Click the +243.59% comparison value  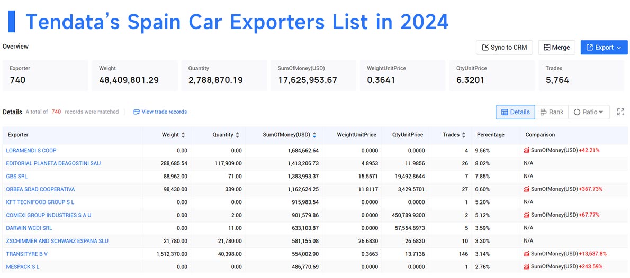pyautogui.click(x=591, y=267)
